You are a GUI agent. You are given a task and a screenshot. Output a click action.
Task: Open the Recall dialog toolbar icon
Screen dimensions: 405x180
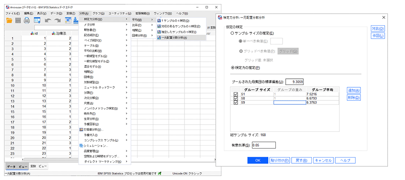point(37,21)
